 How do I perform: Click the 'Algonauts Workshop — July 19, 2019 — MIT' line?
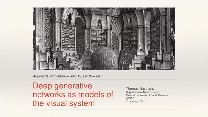point(67,76)
